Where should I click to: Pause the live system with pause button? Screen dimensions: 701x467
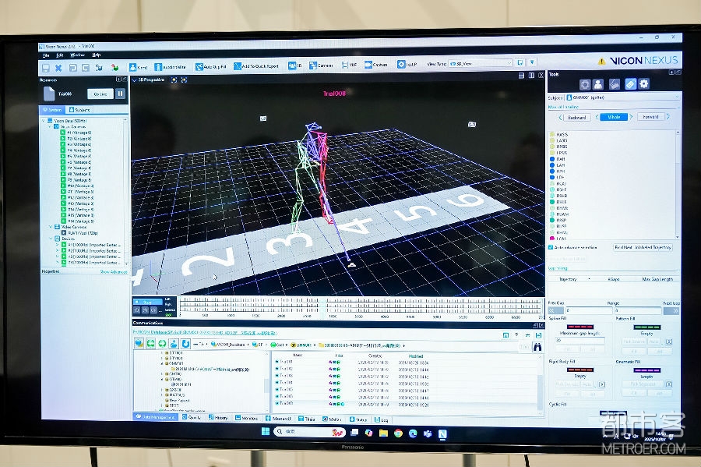121,94
